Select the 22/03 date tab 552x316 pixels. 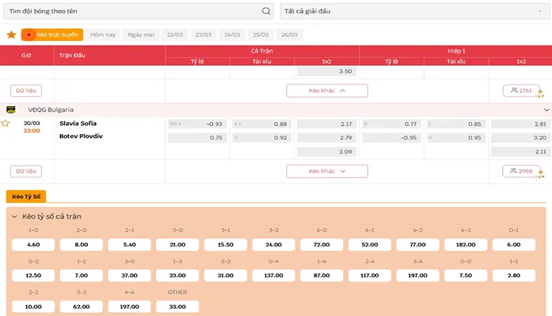point(174,35)
